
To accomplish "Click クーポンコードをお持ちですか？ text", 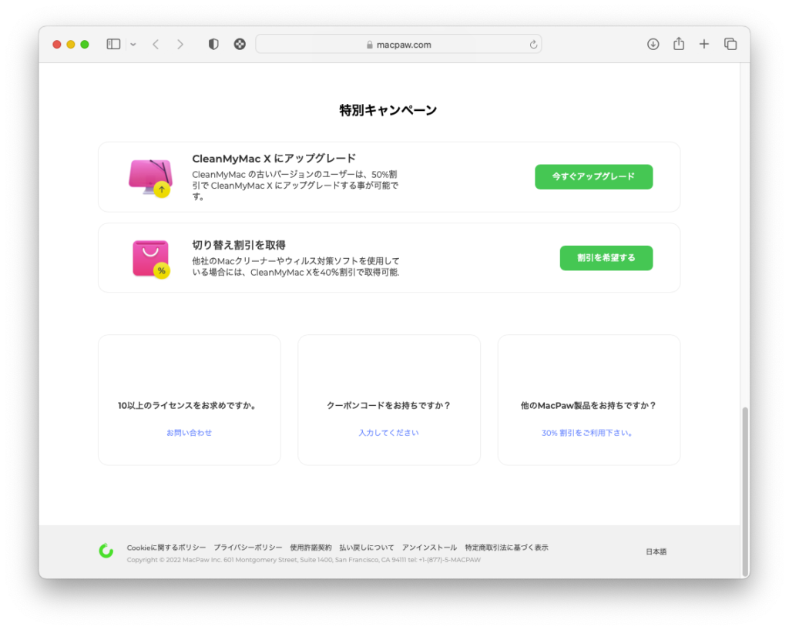I will [x=389, y=405].
